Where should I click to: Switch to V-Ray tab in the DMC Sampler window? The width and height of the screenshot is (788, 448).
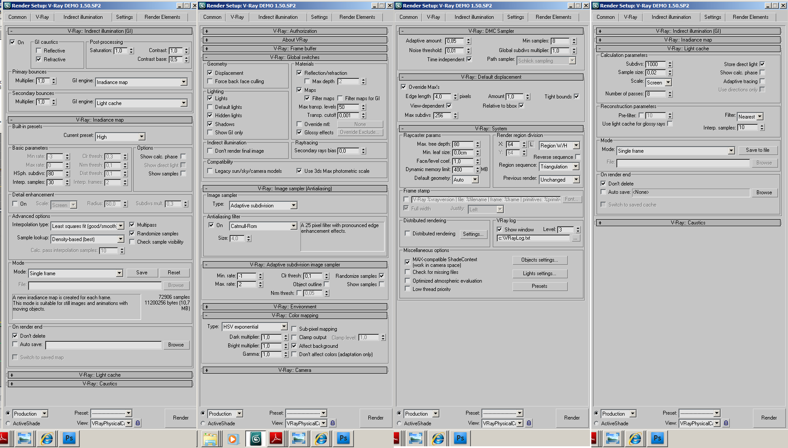click(434, 17)
